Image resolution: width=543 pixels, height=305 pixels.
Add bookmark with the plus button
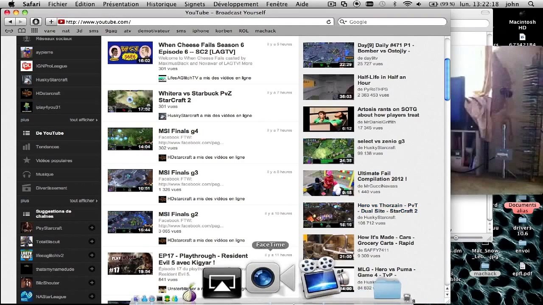pos(51,22)
